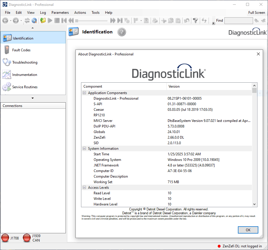This screenshot has height=250, width=268.
Task: Select Troubleshooting in the sidebar
Action: 33,62
